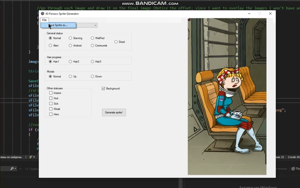
Task: Choose Save Sprite as... menu entry
Action: pyautogui.click(x=58, y=25)
